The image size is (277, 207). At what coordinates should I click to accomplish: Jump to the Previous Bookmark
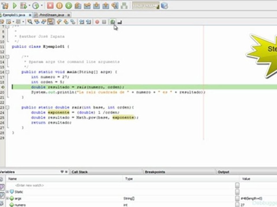pos(59,22)
